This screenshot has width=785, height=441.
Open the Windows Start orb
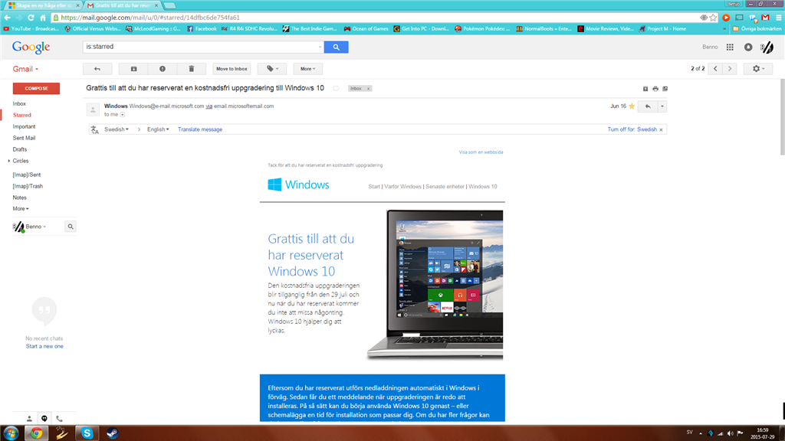click(11, 433)
